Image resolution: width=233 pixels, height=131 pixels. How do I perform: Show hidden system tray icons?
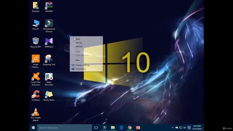click(x=173, y=128)
